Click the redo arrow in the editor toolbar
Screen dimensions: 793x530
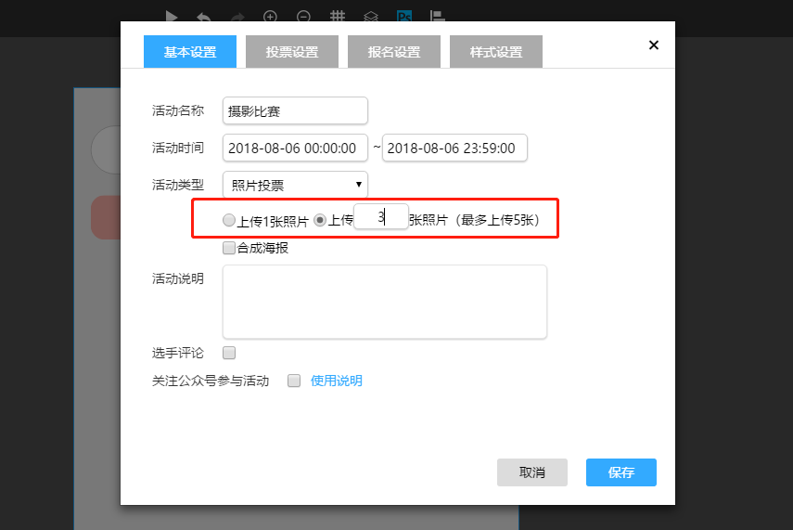(x=237, y=18)
